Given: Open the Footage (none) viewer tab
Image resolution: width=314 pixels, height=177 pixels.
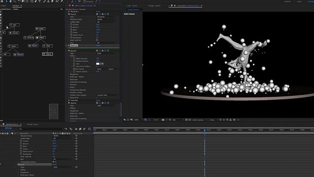Looking at the screenshot, I should click(x=154, y=6).
